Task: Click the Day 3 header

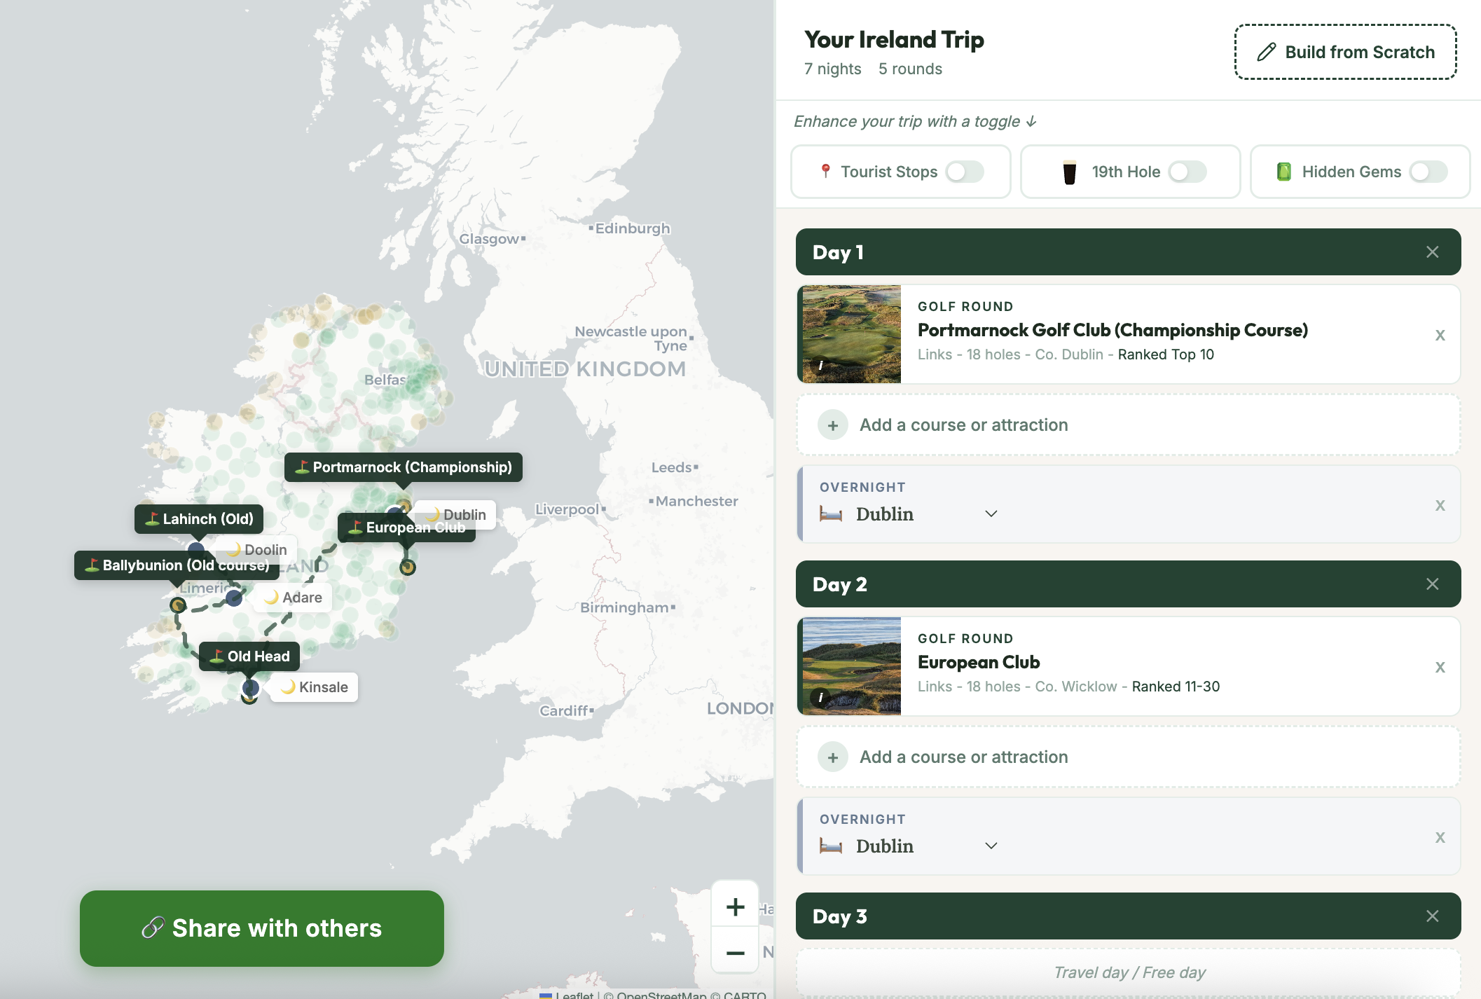Action: click(x=1128, y=916)
